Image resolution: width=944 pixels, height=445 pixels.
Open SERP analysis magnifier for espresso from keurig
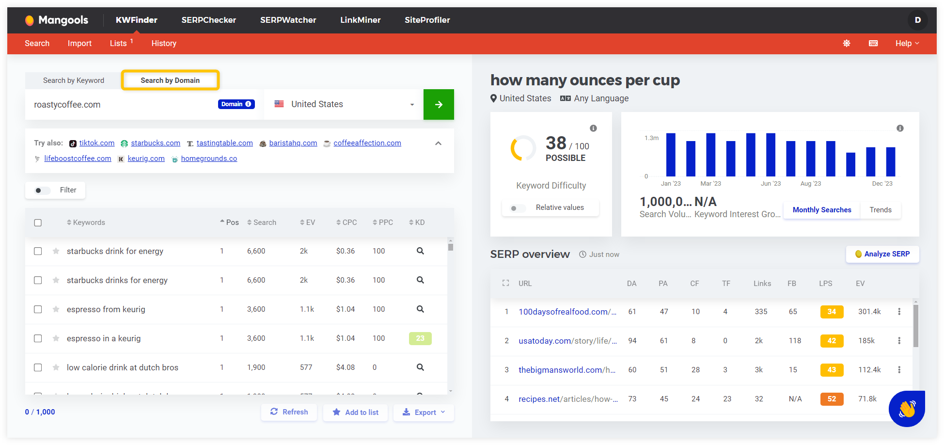pyautogui.click(x=420, y=309)
